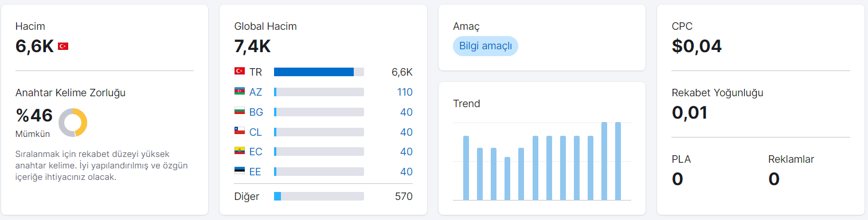Image resolution: width=868 pixels, height=220 pixels.
Task: Click the Azerbaijan flag icon
Action: (x=240, y=92)
